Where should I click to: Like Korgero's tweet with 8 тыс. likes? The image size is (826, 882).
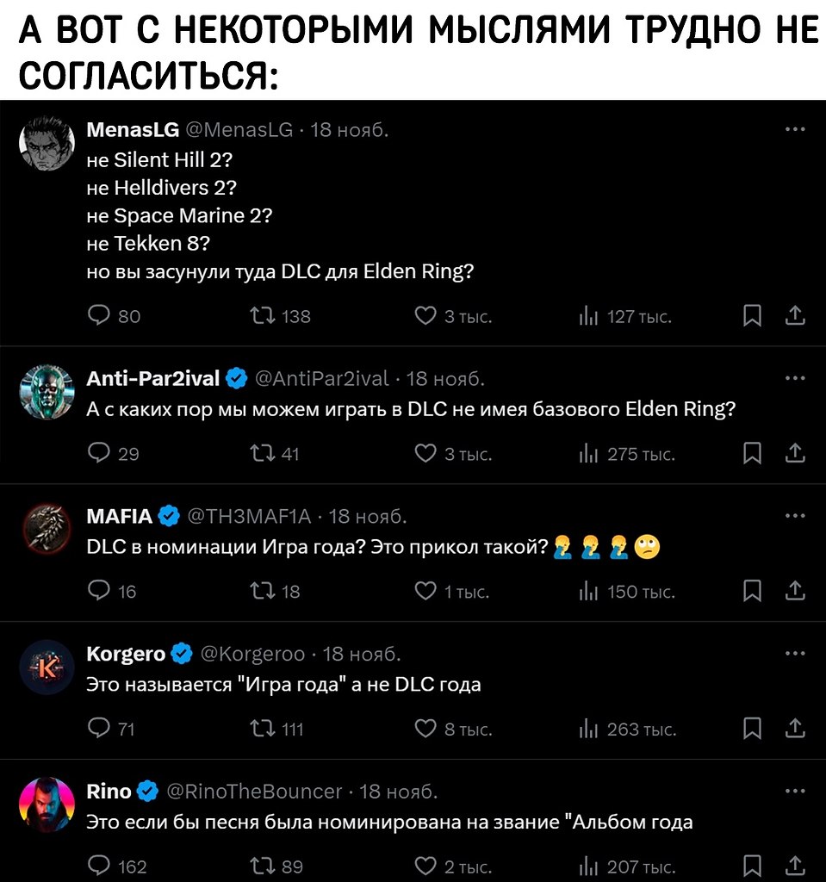425,729
